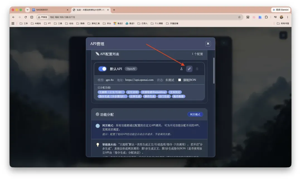Click the 指令生成（分步第2步） function tag
This screenshot has width=301, height=180.
click(x=113, y=96)
